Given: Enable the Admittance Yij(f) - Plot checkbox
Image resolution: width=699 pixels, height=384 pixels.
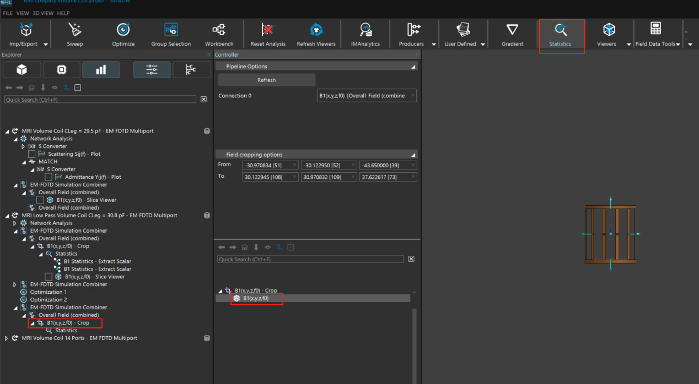Looking at the screenshot, I should [x=49, y=177].
